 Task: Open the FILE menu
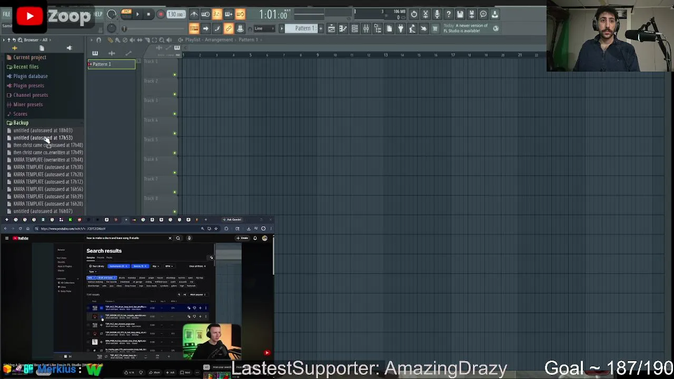coord(6,14)
